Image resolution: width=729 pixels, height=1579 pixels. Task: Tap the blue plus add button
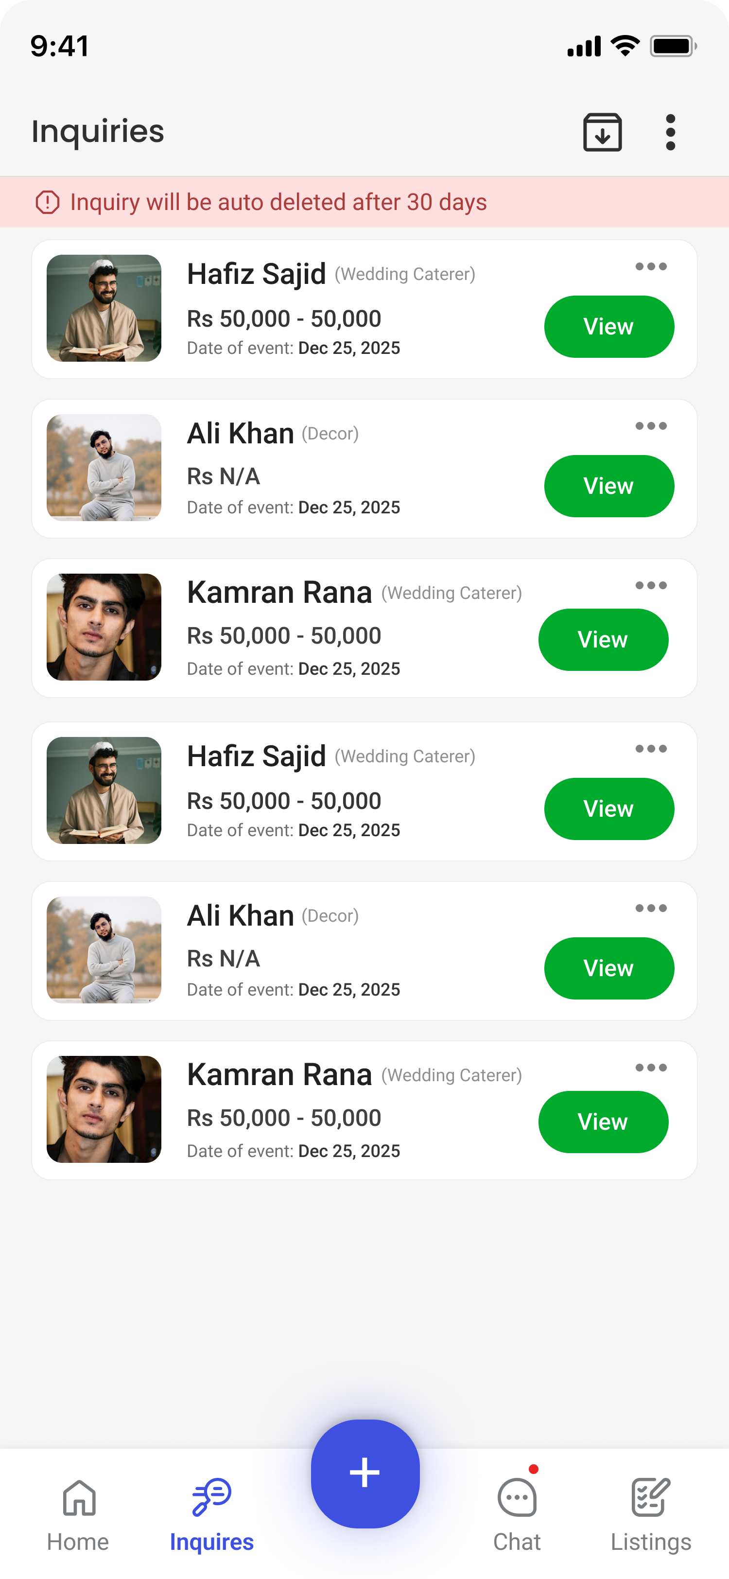click(365, 1473)
